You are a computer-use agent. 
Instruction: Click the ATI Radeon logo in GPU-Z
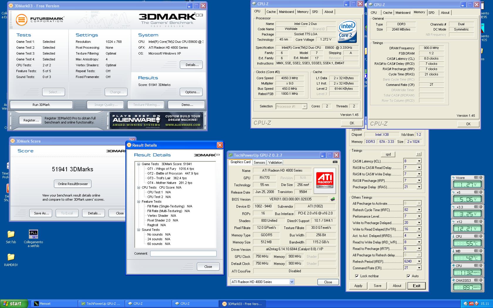325,180
